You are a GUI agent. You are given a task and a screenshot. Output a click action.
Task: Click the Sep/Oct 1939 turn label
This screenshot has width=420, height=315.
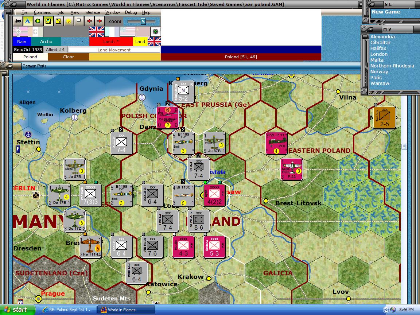coord(28,50)
